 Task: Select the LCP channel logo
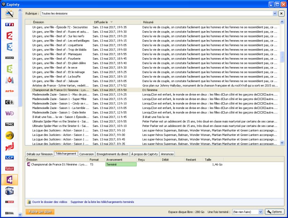tap(9, 158)
